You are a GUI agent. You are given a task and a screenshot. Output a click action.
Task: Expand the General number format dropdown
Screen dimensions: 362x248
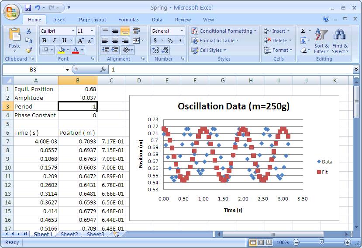pyautogui.click(x=182, y=31)
